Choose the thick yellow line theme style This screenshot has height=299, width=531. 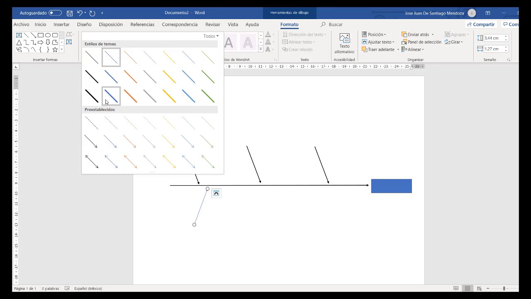tap(169, 96)
